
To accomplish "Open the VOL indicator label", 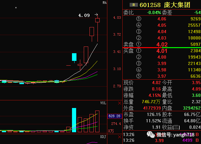I will click(103, 103).
